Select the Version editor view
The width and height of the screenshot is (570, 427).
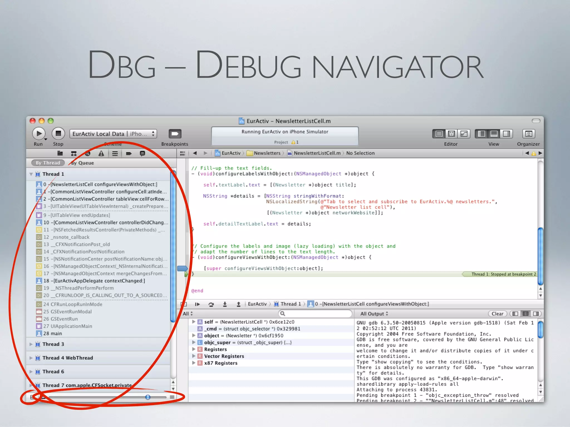click(x=464, y=134)
